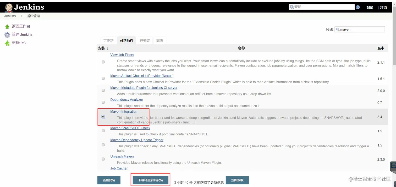Viewport: 396px width, 187px height.
Task: Open the Maven Artifact ChoiceListProvider (Nexus) link
Action: pyautogui.click(x=142, y=76)
